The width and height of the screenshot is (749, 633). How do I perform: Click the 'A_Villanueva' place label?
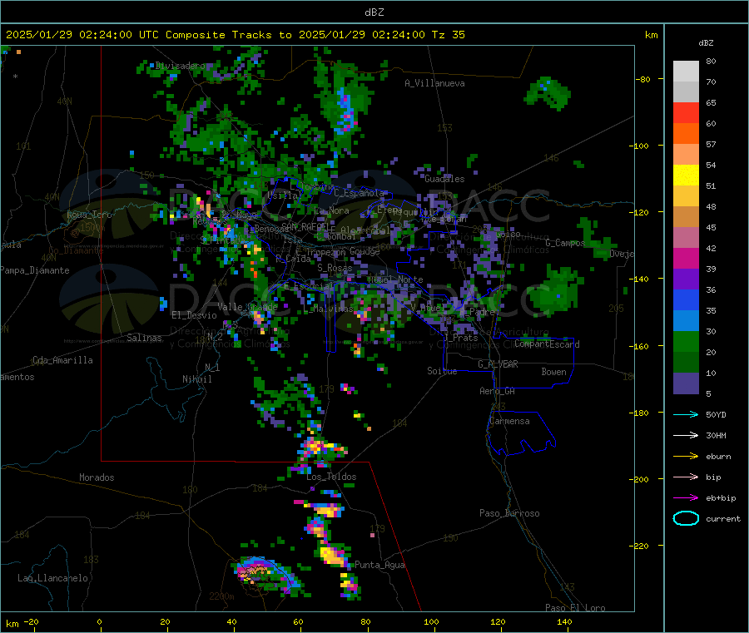click(434, 83)
